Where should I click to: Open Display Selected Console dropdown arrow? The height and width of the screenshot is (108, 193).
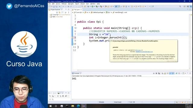pyautogui.click(x=181, y=73)
